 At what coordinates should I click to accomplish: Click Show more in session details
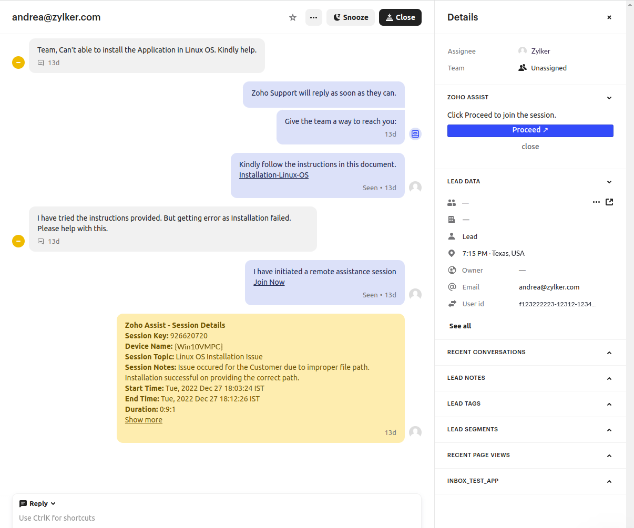pyautogui.click(x=144, y=420)
